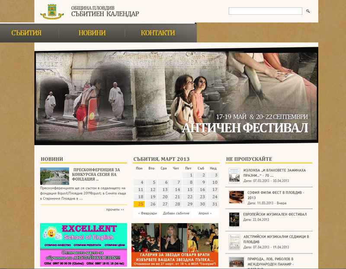Go to next month Април
Viewport: 346px width, 269px height.
[205, 214]
